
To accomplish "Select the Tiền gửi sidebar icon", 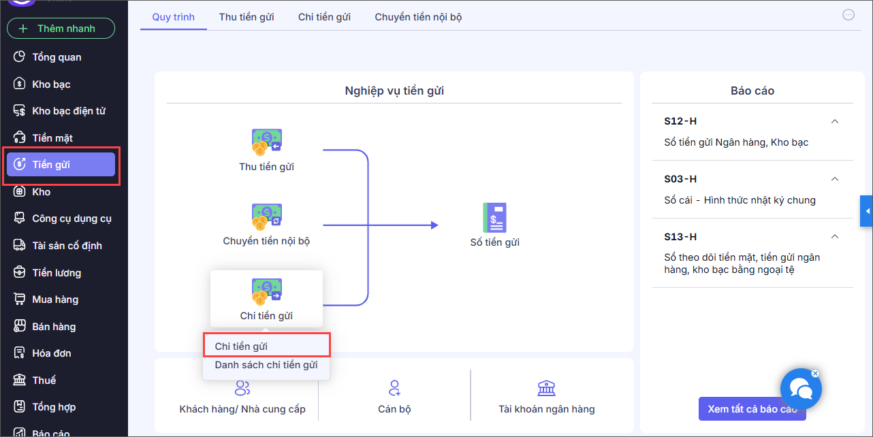I will pyautogui.click(x=20, y=165).
